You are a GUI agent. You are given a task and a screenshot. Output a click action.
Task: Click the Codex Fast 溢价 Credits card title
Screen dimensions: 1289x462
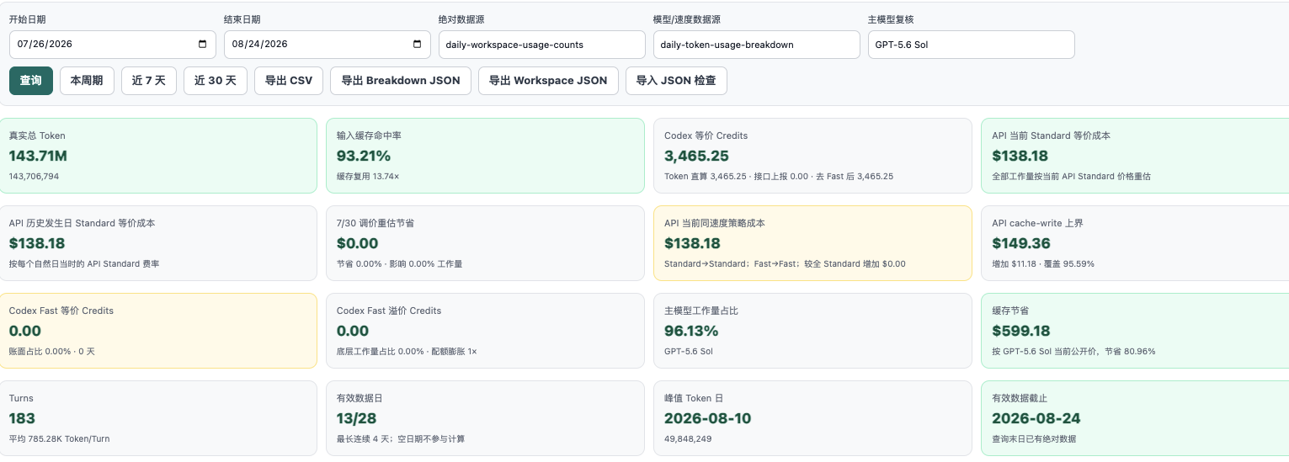pos(389,311)
